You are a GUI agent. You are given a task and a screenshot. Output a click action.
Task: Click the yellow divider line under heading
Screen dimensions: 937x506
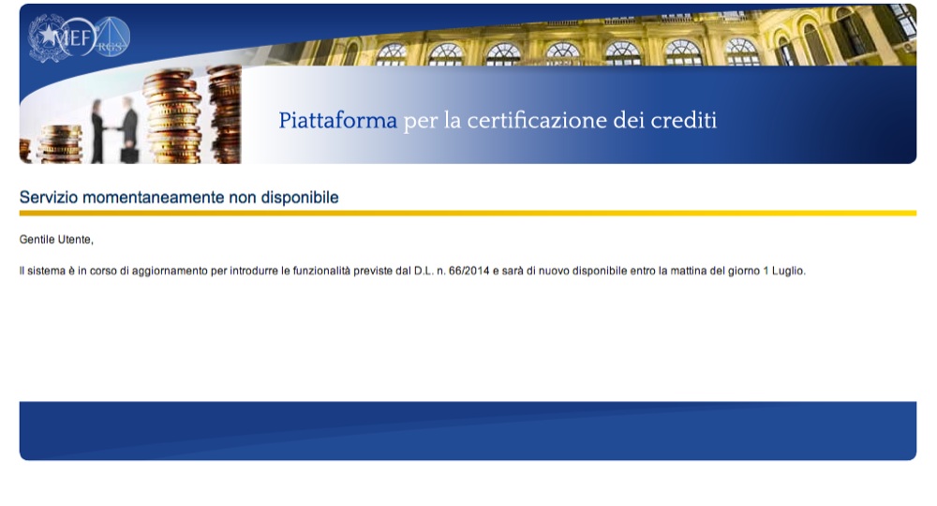tap(468, 214)
